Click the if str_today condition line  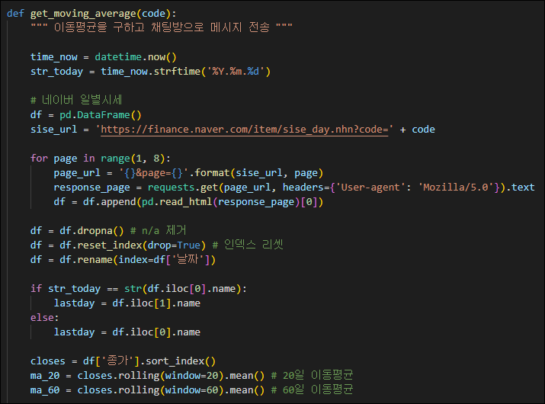pos(139,289)
